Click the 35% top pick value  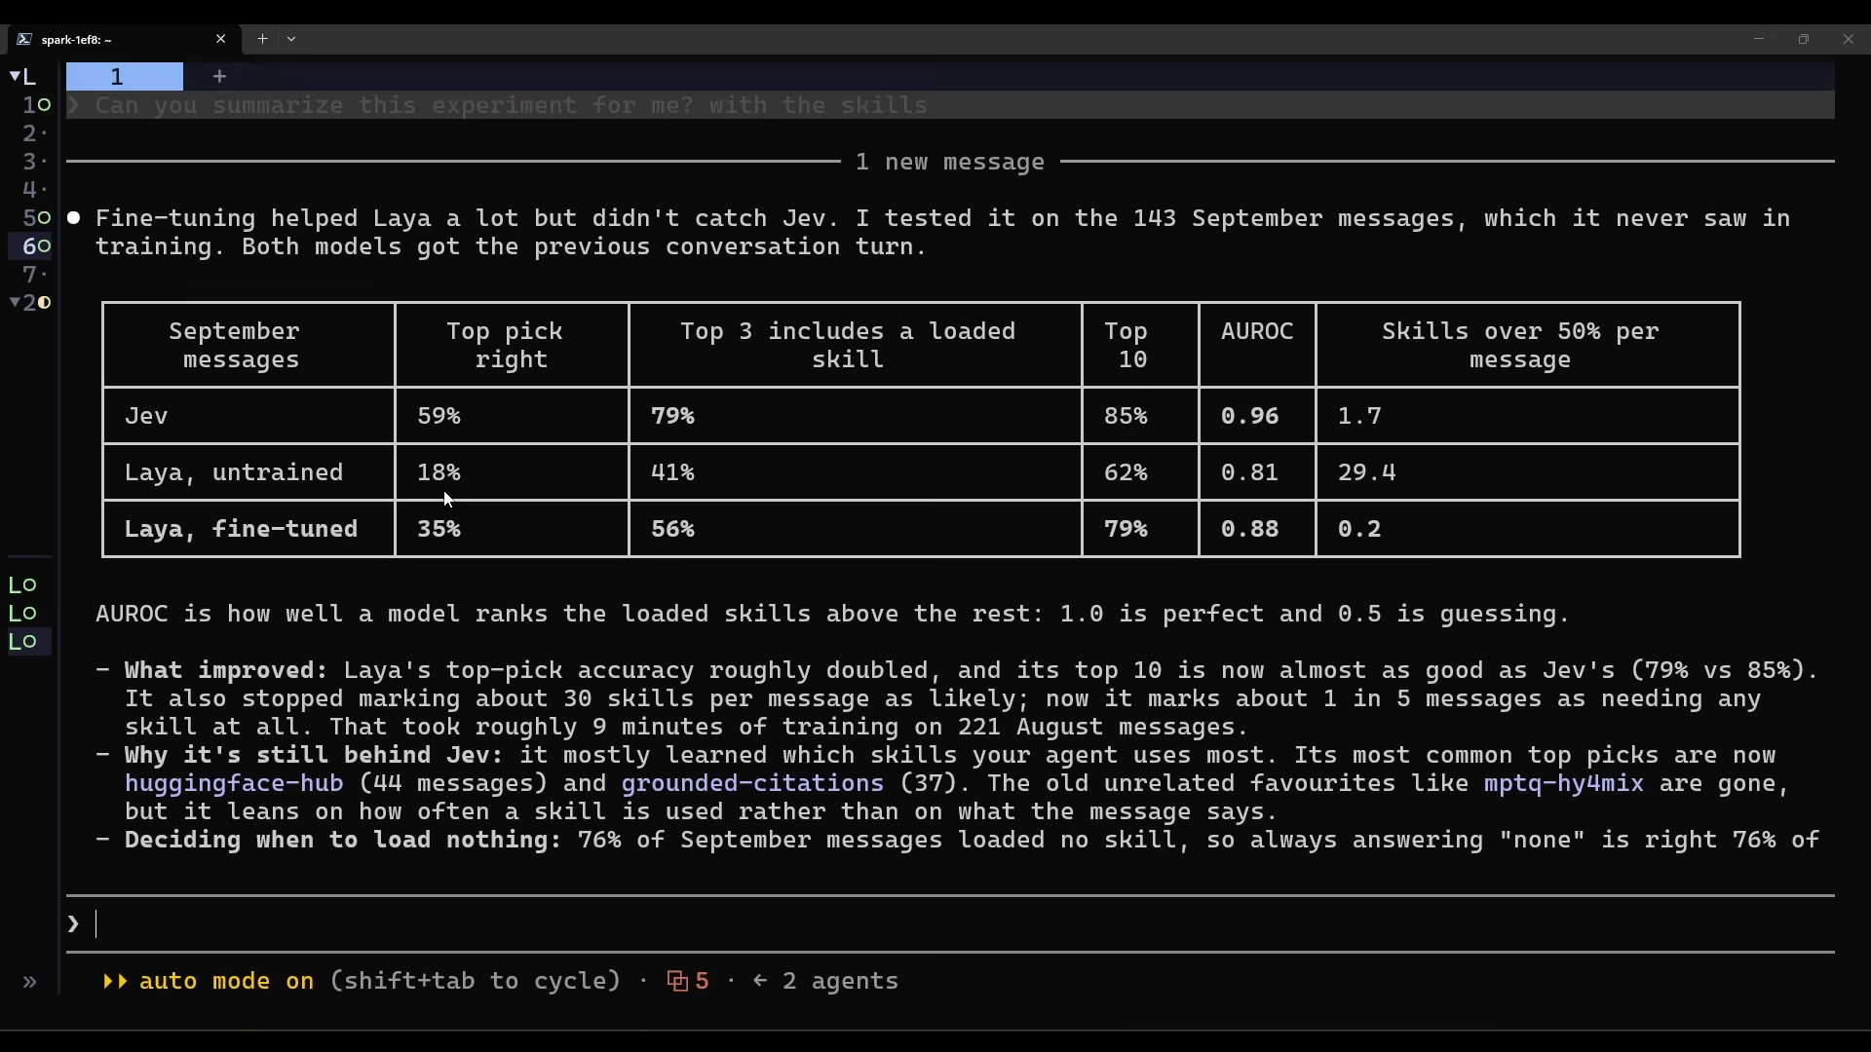439,529
